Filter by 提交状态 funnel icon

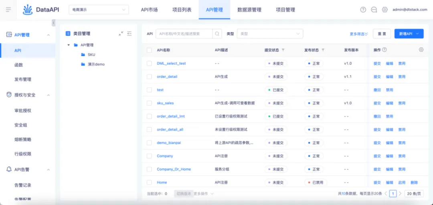283,50
